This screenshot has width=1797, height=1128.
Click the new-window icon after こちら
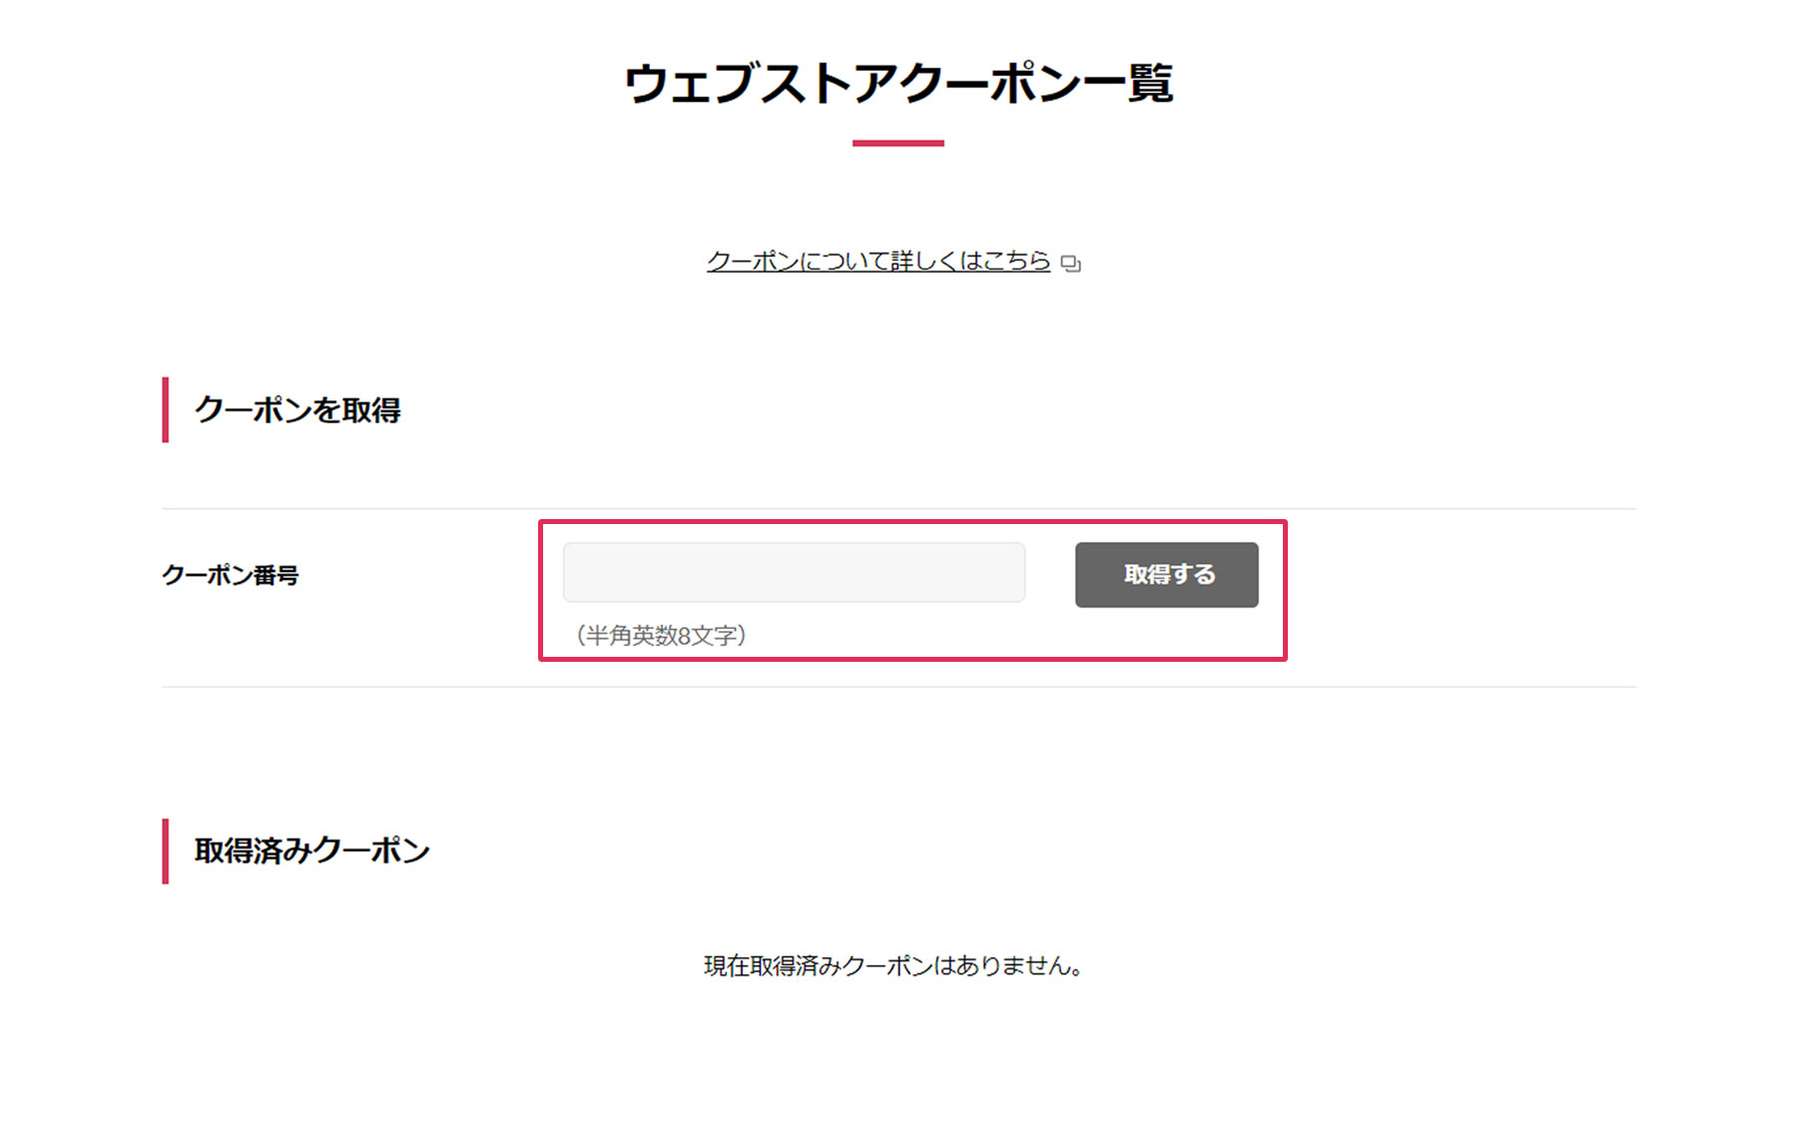click(1070, 264)
